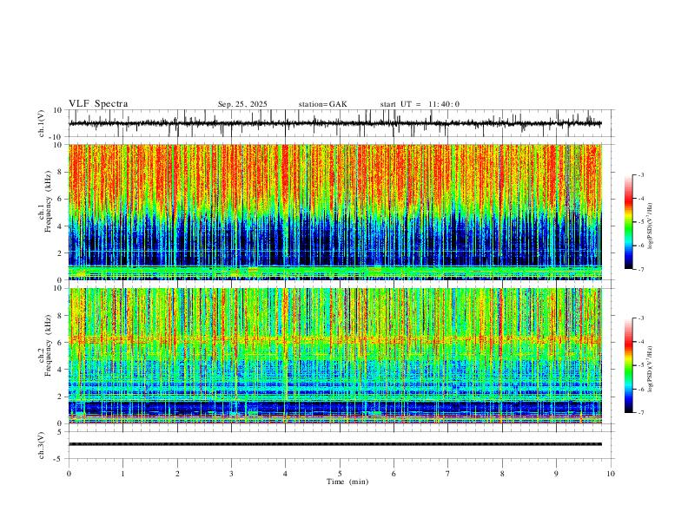
Task: Click the "VLF Spectra" plot title
Action: (98, 104)
